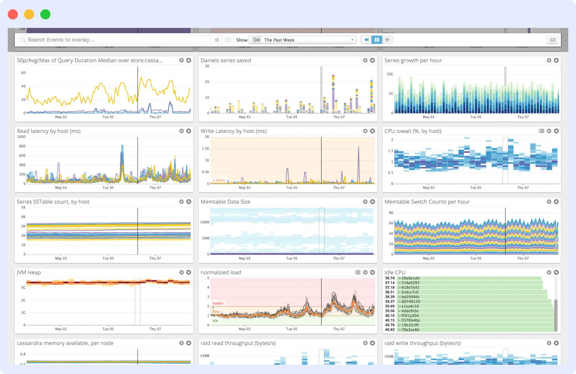Clear the event overlay search field
The image size is (576, 374).
217,40
